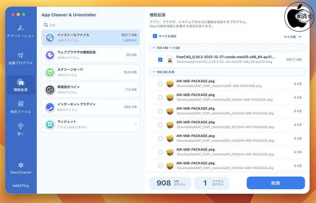
Task: Click the 7.3 MB size value
Action: [x=131, y=89]
